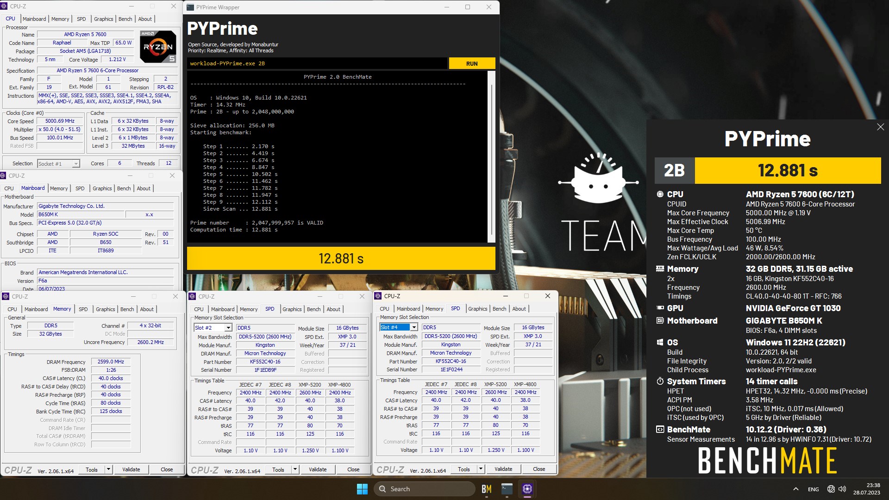
Task: Click taskbar Search box
Action: [x=424, y=489]
